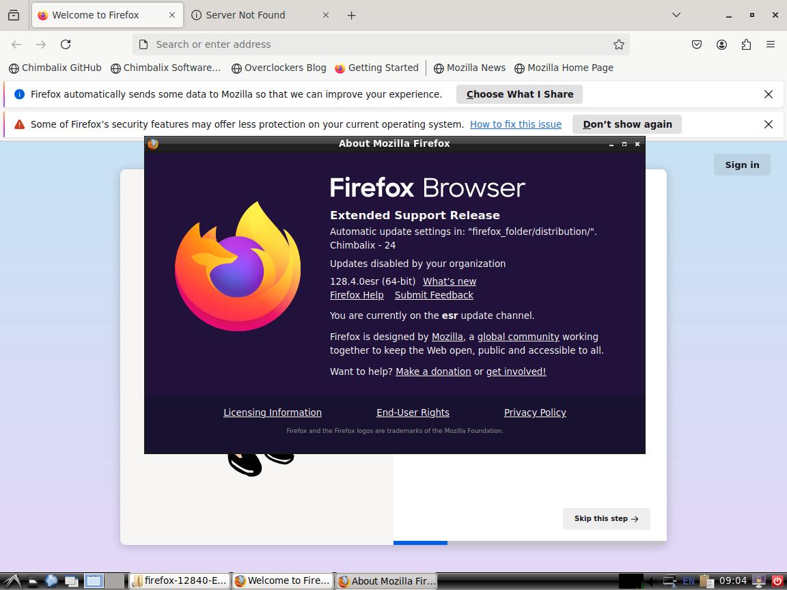Screen dimensions: 787x590
Task: Dismiss the security features warning bar
Action: (x=769, y=124)
